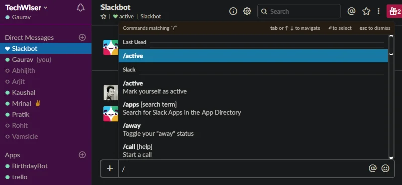Viewport: 402px width, 185px height.
Task: Choose the /apps command
Action: tap(253, 108)
